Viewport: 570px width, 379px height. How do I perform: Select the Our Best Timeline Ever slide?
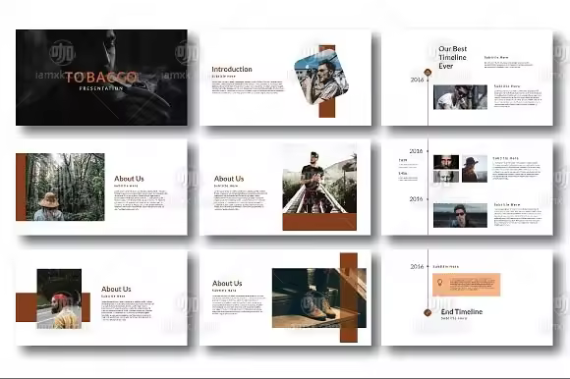coord(467,78)
